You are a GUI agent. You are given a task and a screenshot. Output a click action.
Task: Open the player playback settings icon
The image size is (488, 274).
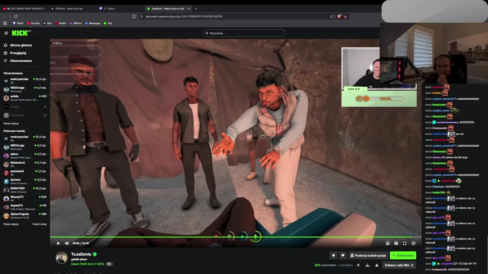(x=413, y=243)
